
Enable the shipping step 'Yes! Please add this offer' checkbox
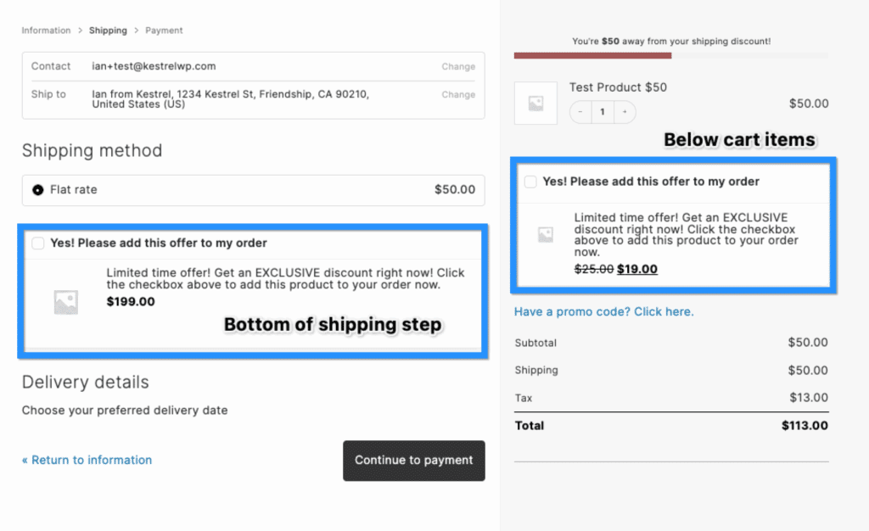point(37,243)
